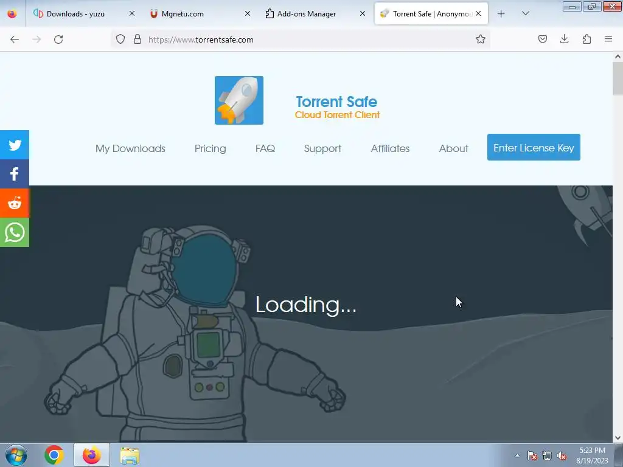Image resolution: width=623 pixels, height=467 pixels.
Task: Close the Mgnetu.com tab
Action: coord(247,14)
